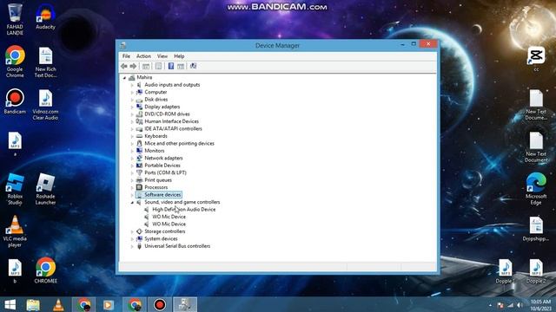This screenshot has height=312, width=556.
Task: Click Scan for hardware changes toolbar icon
Action: [x=193, y=66]
